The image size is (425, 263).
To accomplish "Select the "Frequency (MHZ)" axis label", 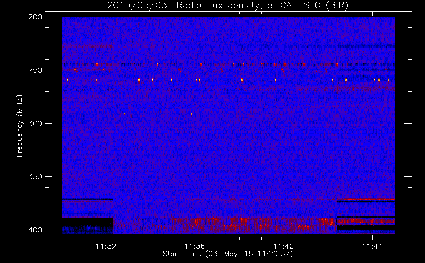I will 20,126.
